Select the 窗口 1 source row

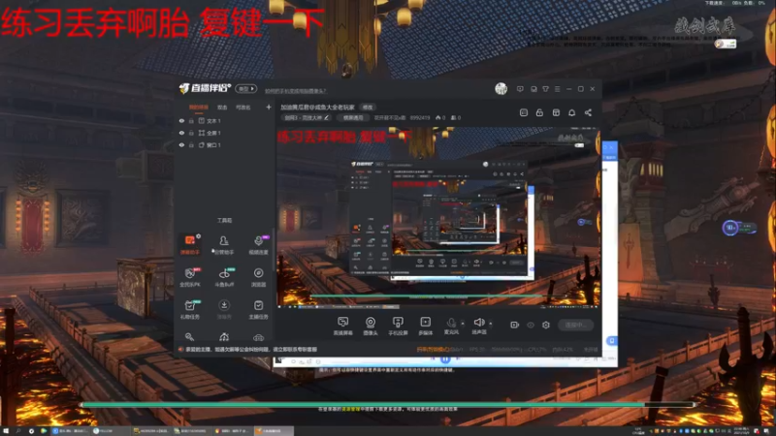point(225,145)
